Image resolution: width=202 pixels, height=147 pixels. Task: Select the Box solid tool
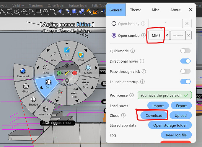pos(74,11)
